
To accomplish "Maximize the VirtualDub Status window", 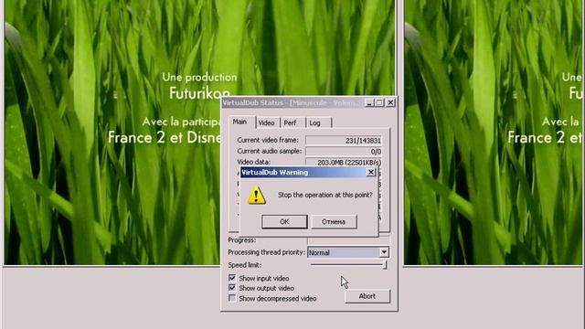I will click(x=379, y=102).
